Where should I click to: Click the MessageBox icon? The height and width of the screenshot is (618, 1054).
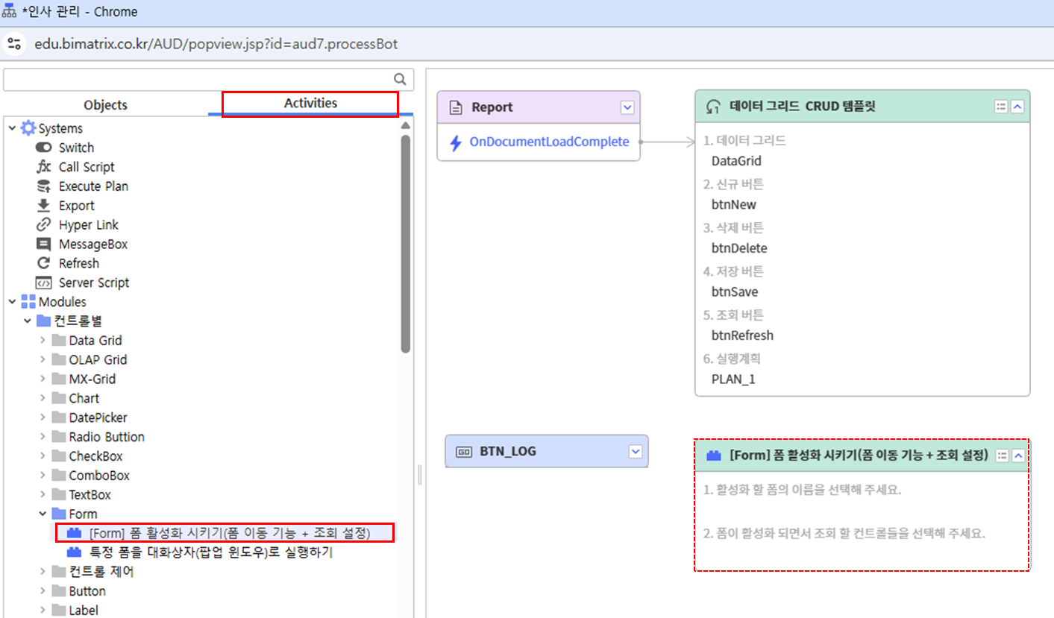pos(43,245)
